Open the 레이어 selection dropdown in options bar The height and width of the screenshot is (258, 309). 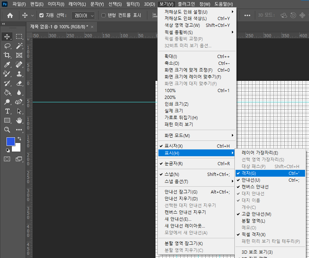[83, 15]
